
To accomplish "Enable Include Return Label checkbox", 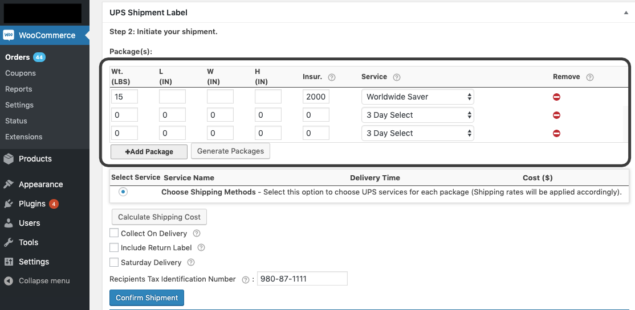I will [114, 247].
